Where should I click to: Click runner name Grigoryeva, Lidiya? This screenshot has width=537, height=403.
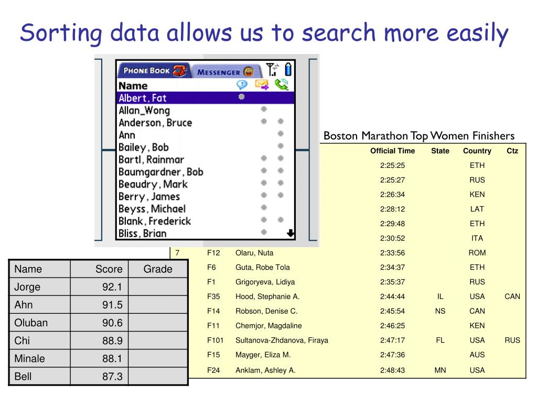(265, 282)
